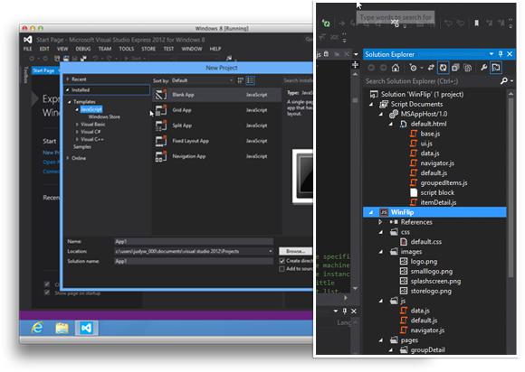
Task: Click the Visual Studio logo in title bar
Action: click(28, 40)
